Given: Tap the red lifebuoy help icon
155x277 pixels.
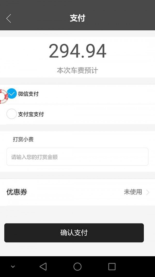Looking at the screenshot, I should tap(3, 96).
